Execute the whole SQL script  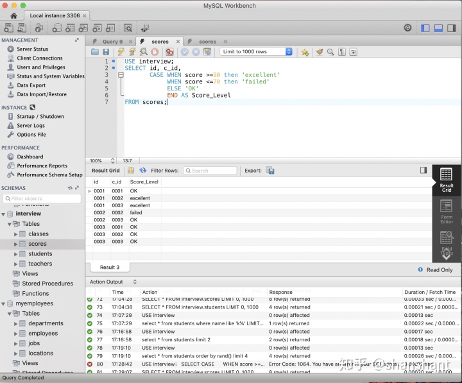[x=121, y=52]
